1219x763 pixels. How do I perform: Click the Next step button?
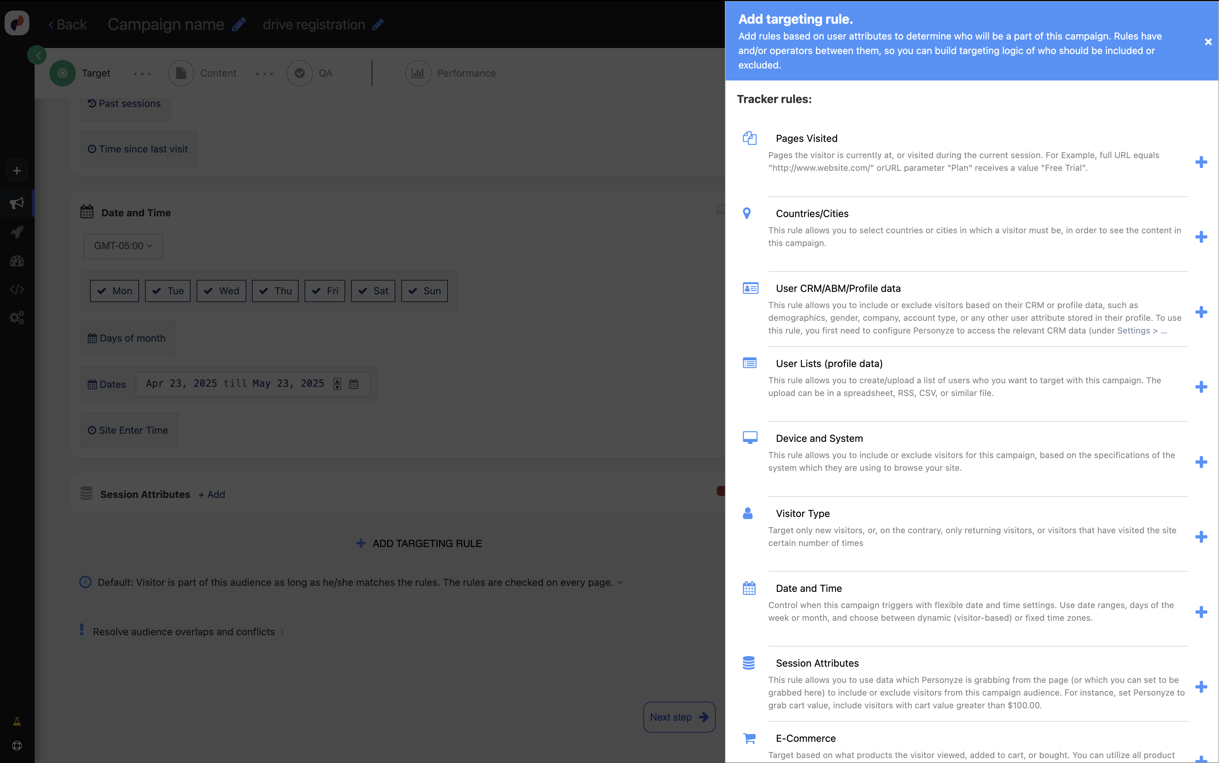pyautogui.click(x=679, y=717)
